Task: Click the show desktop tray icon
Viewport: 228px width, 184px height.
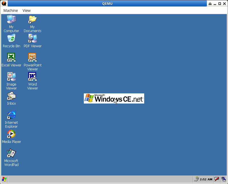Action: tap(223, 179)
